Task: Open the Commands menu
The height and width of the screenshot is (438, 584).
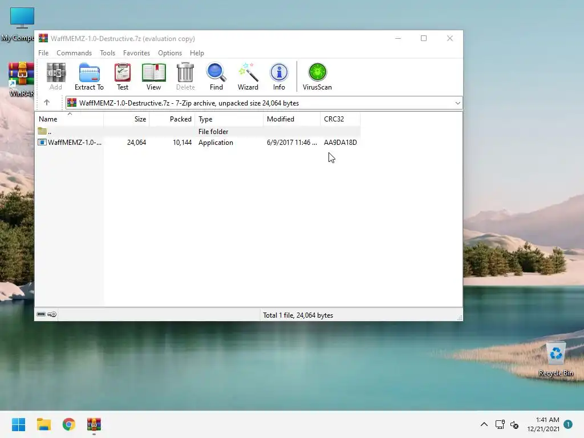Action: tap(74, 53)
